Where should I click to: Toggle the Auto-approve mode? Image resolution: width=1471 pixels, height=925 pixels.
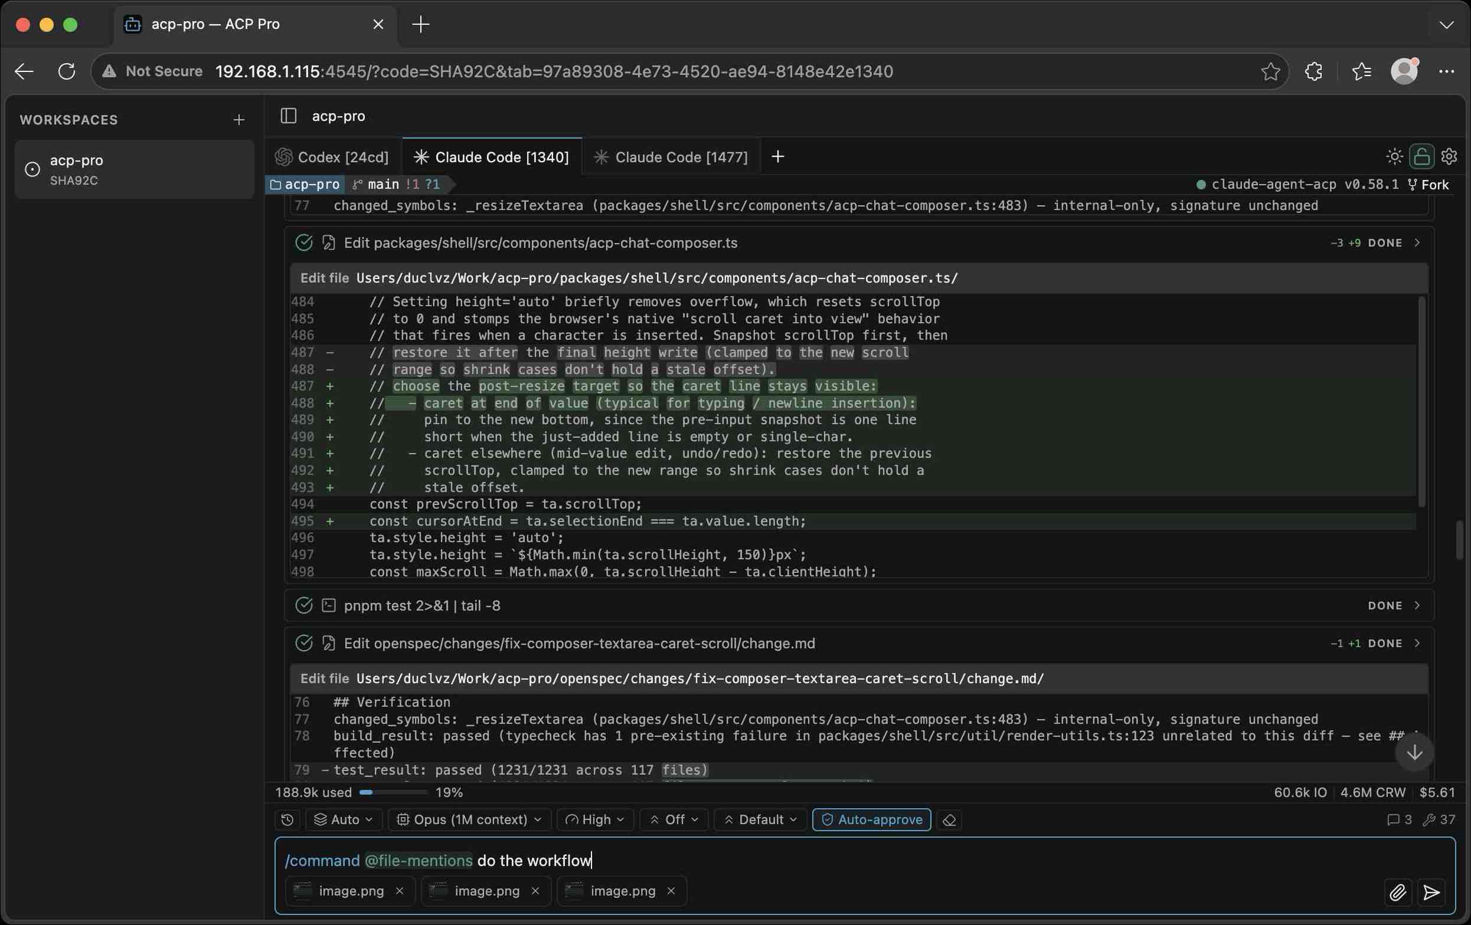tap(871, 819)
